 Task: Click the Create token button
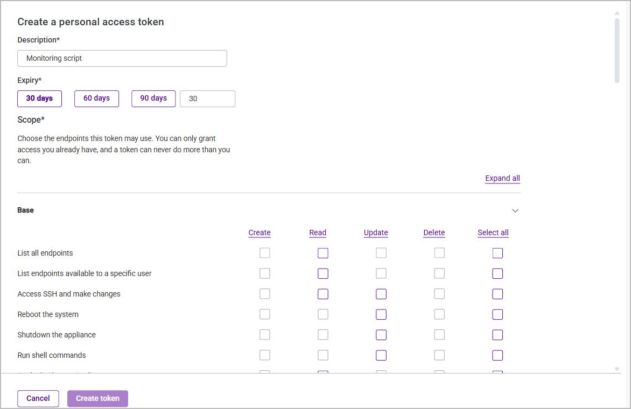[98, 399]
